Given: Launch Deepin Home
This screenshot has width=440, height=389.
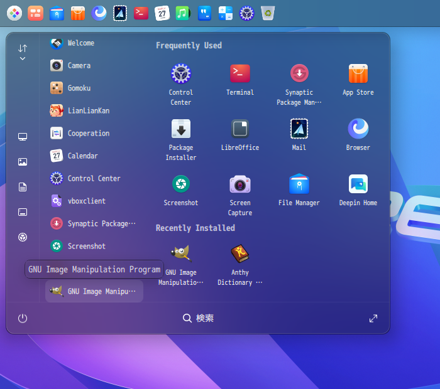Looking at the screenshot, I should click(358, 184).
